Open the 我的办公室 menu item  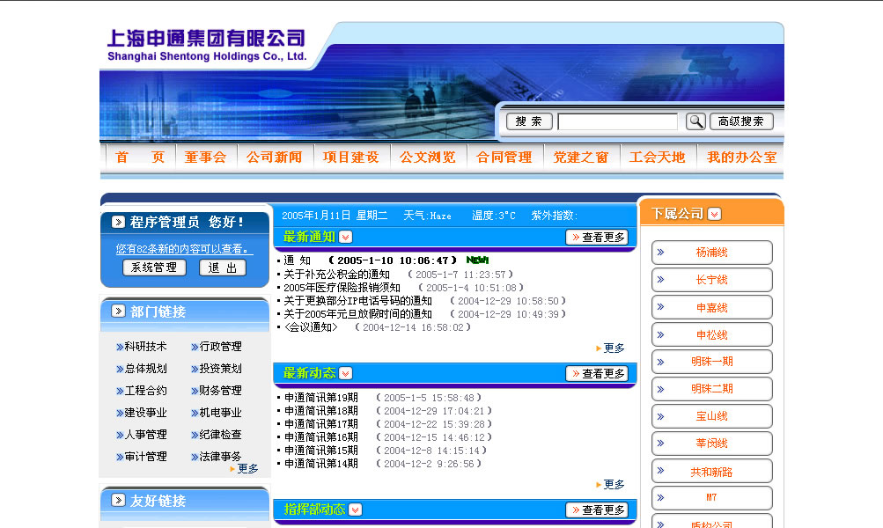click(741, 157)
